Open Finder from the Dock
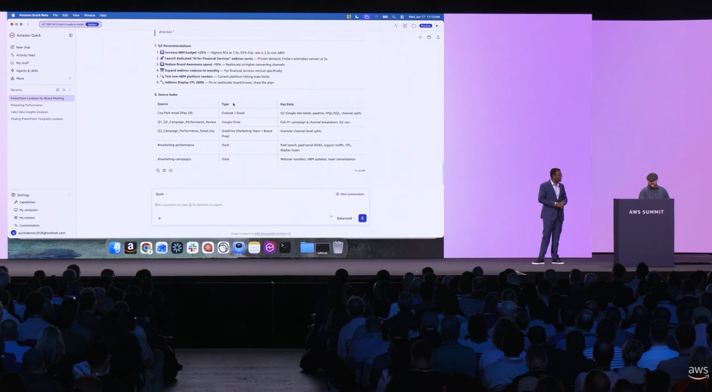712x392 pixels. (115, 248)
